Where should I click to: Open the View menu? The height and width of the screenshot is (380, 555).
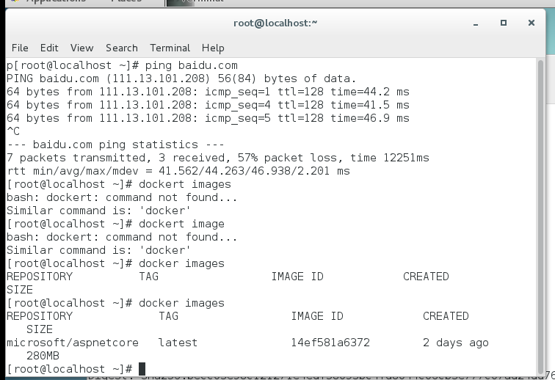pos(82,48)
